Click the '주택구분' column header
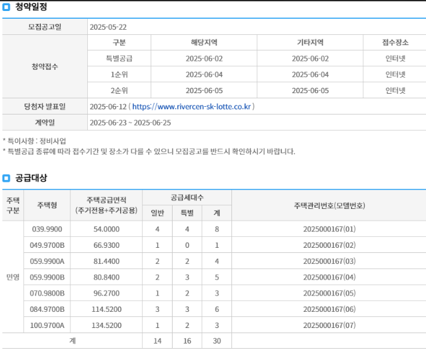The width and height of the screenshot is (426, 350). [x=13, y=205]
